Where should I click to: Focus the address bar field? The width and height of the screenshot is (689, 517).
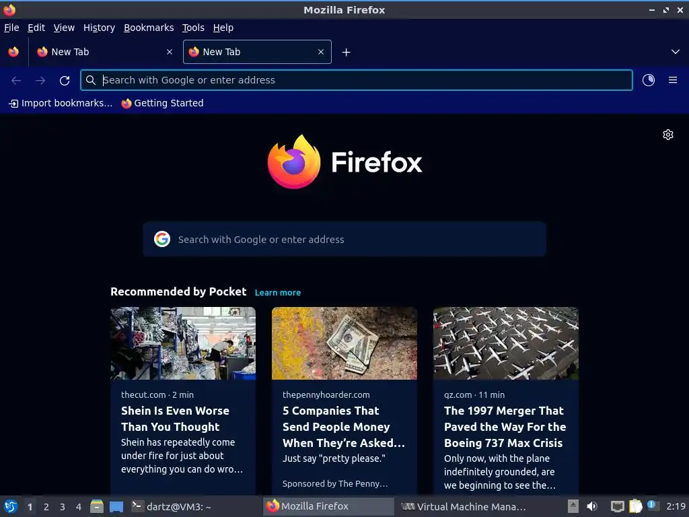357,80
